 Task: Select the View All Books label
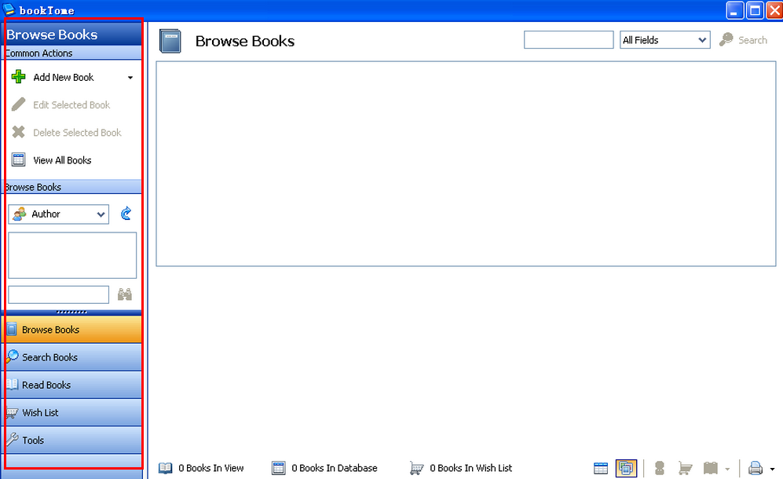[x=62, y=160]
